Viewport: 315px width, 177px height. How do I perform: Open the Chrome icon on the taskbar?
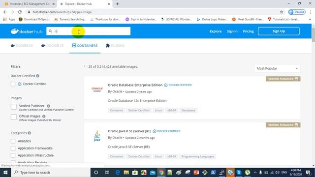pyautogui.click(x=161, y=173)
